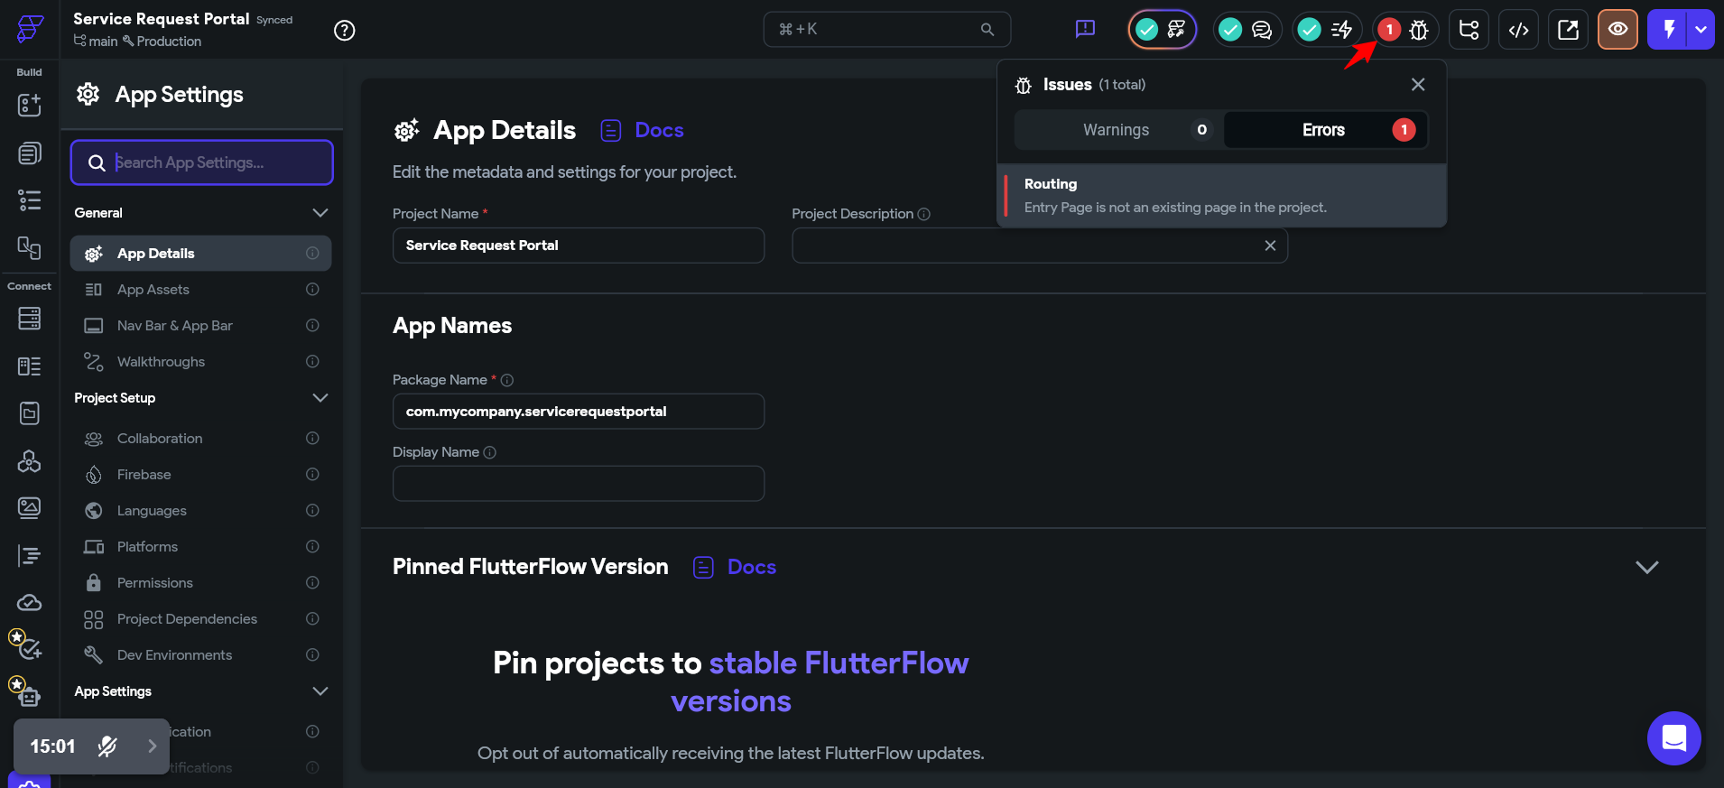Viewport: 1724px width, 788px height.
Task: Open the branching icon in top bar
Action: [1469, 30]
